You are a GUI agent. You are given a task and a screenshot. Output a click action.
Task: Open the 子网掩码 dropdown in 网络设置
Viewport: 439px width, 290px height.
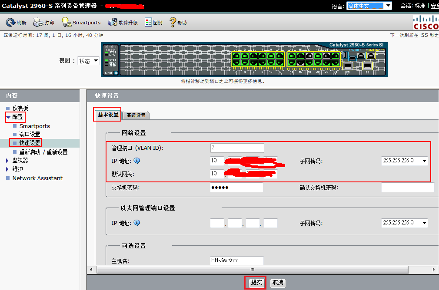[x=404, y=160]
